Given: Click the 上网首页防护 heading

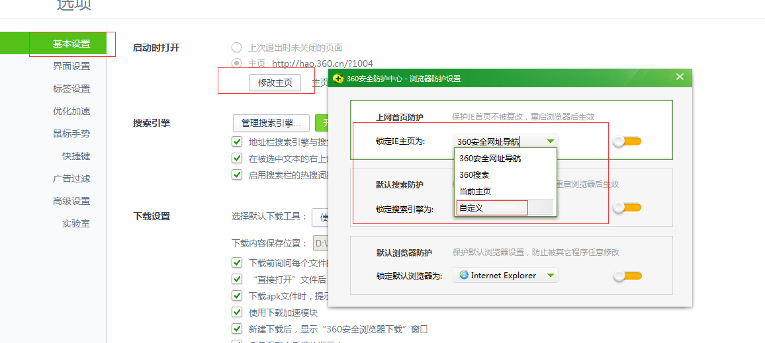Looking at the screenshot, I should click(400, 117).
